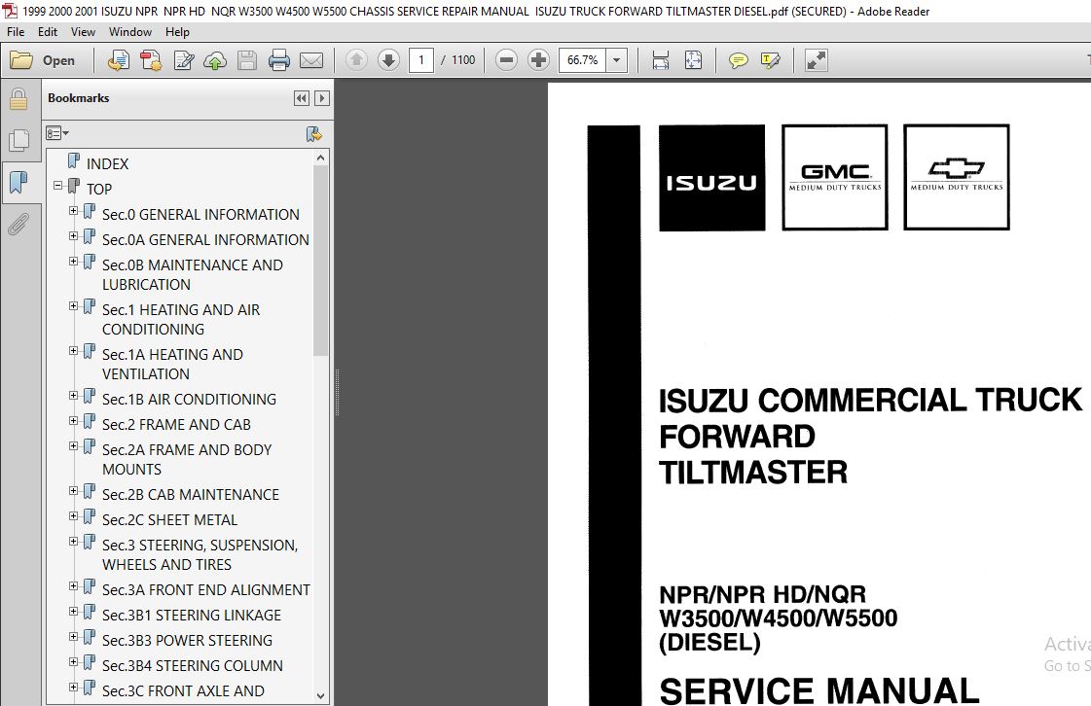The width and height of the screenshot is (1091, 706).
Task: Open Sec.3B3 POWER STEERING bookmark
Action: click(187, 640)
